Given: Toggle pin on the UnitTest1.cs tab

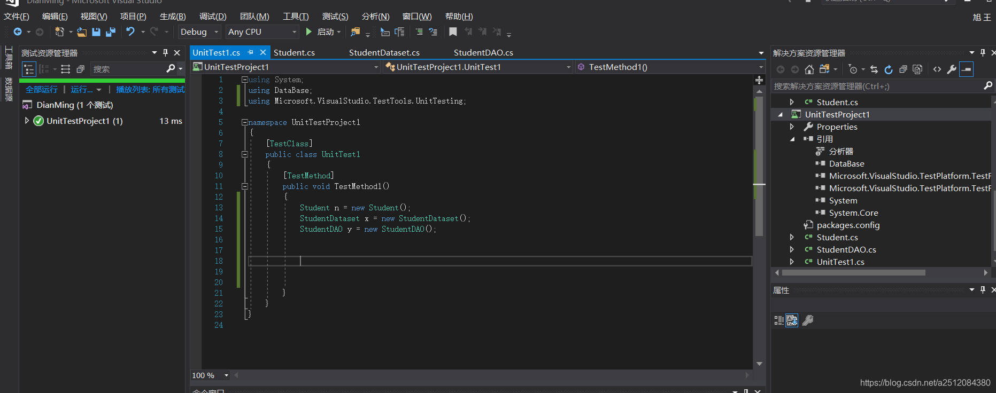Looking at the screenshot, I should click(250, 52).
